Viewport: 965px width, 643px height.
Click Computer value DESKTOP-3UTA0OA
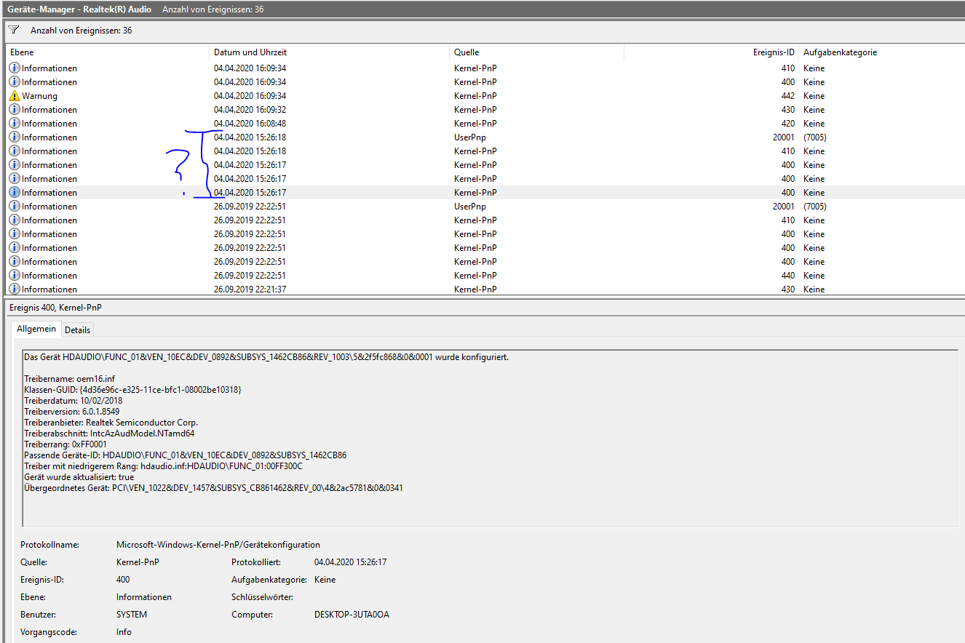(352, 615)
